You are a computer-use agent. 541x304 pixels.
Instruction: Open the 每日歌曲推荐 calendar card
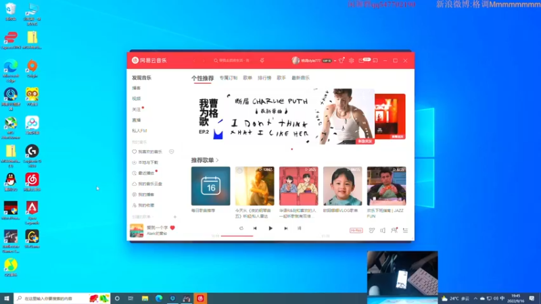(x=211, y=186)
